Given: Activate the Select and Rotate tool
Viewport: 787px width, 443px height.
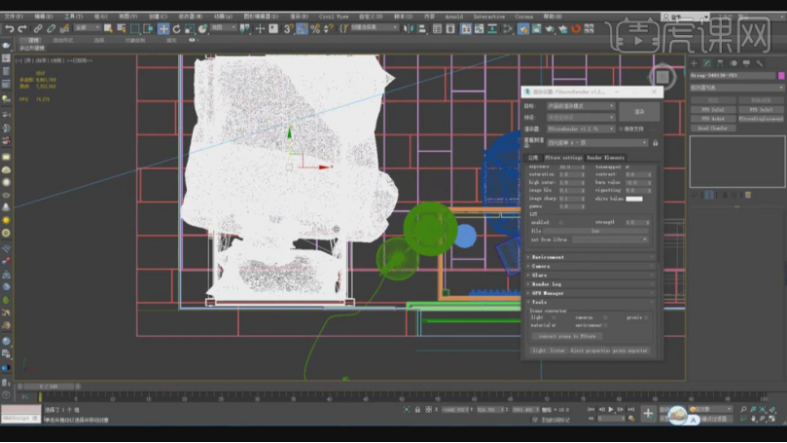Looking at the screenshot, I should click(177, 28).
